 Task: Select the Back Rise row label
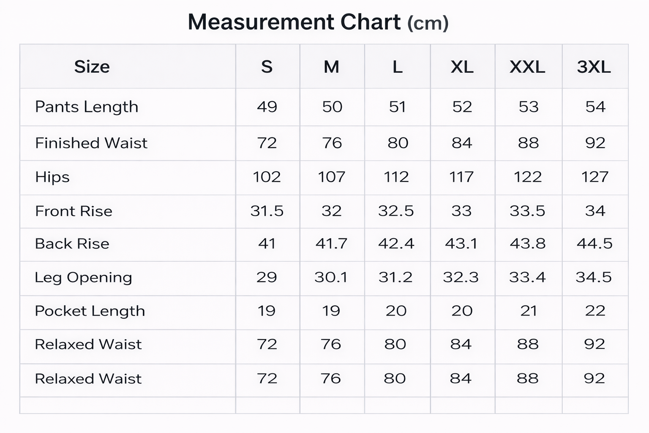[x=72, y=244]
